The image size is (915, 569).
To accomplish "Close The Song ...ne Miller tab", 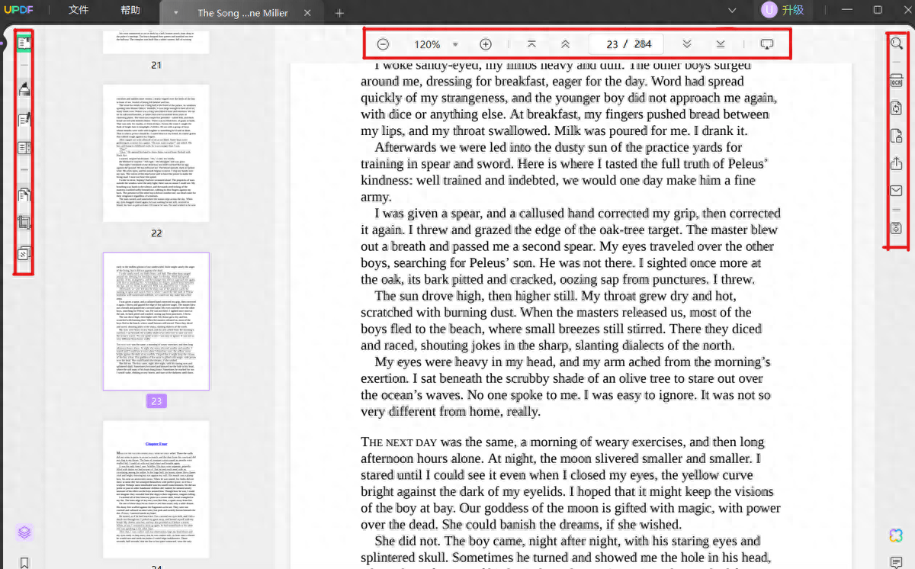I will [307, 13].
